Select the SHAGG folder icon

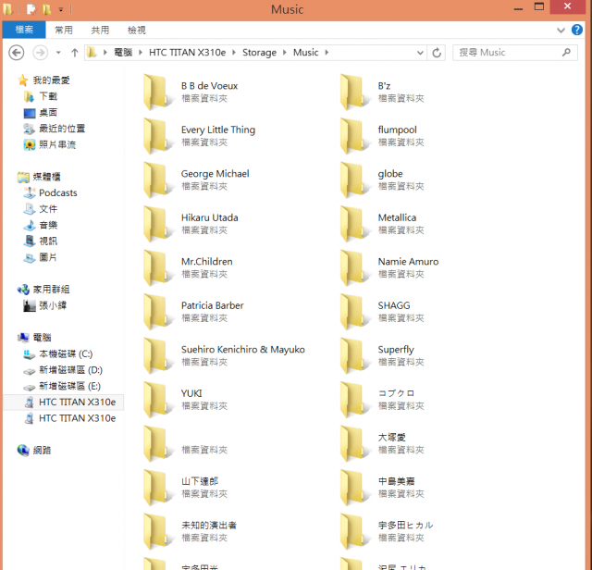(353, 312)
